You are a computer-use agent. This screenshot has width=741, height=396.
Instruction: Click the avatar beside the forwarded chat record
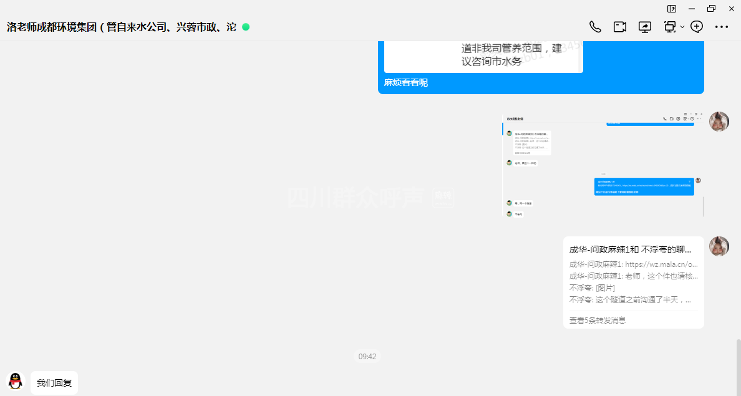(719, 246)
